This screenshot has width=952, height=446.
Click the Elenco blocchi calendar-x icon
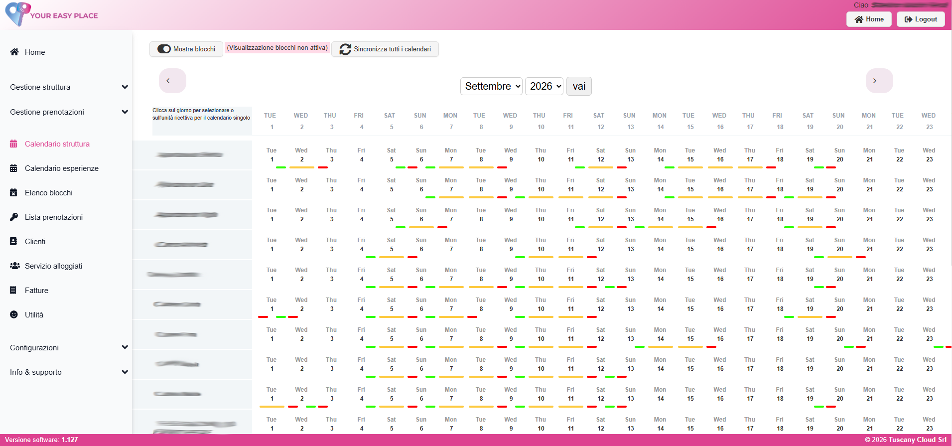coord(13,192)
